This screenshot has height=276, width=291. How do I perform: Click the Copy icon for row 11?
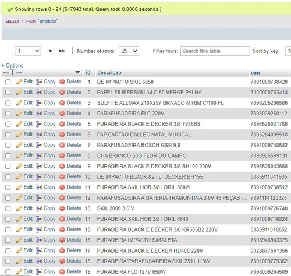tap(39, 187)
